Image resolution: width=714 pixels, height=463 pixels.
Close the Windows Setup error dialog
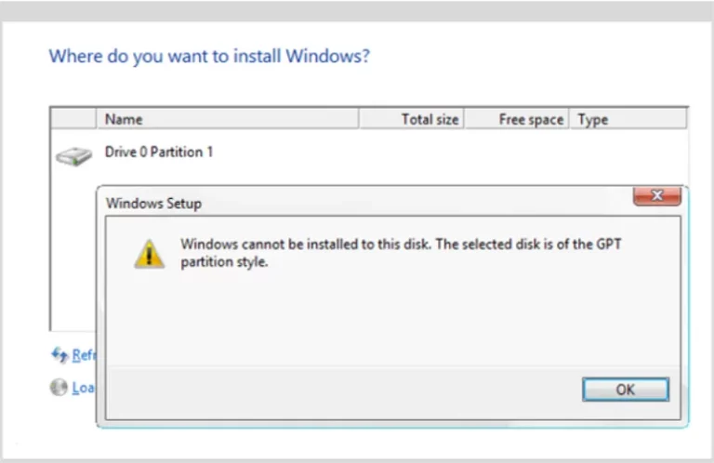(656, 196)
